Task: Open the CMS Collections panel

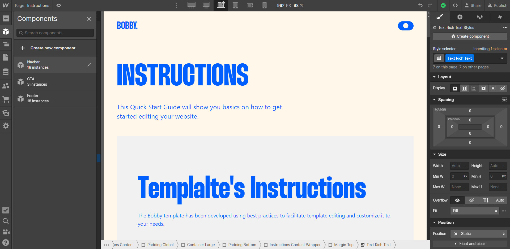Action: pos(6,72)
